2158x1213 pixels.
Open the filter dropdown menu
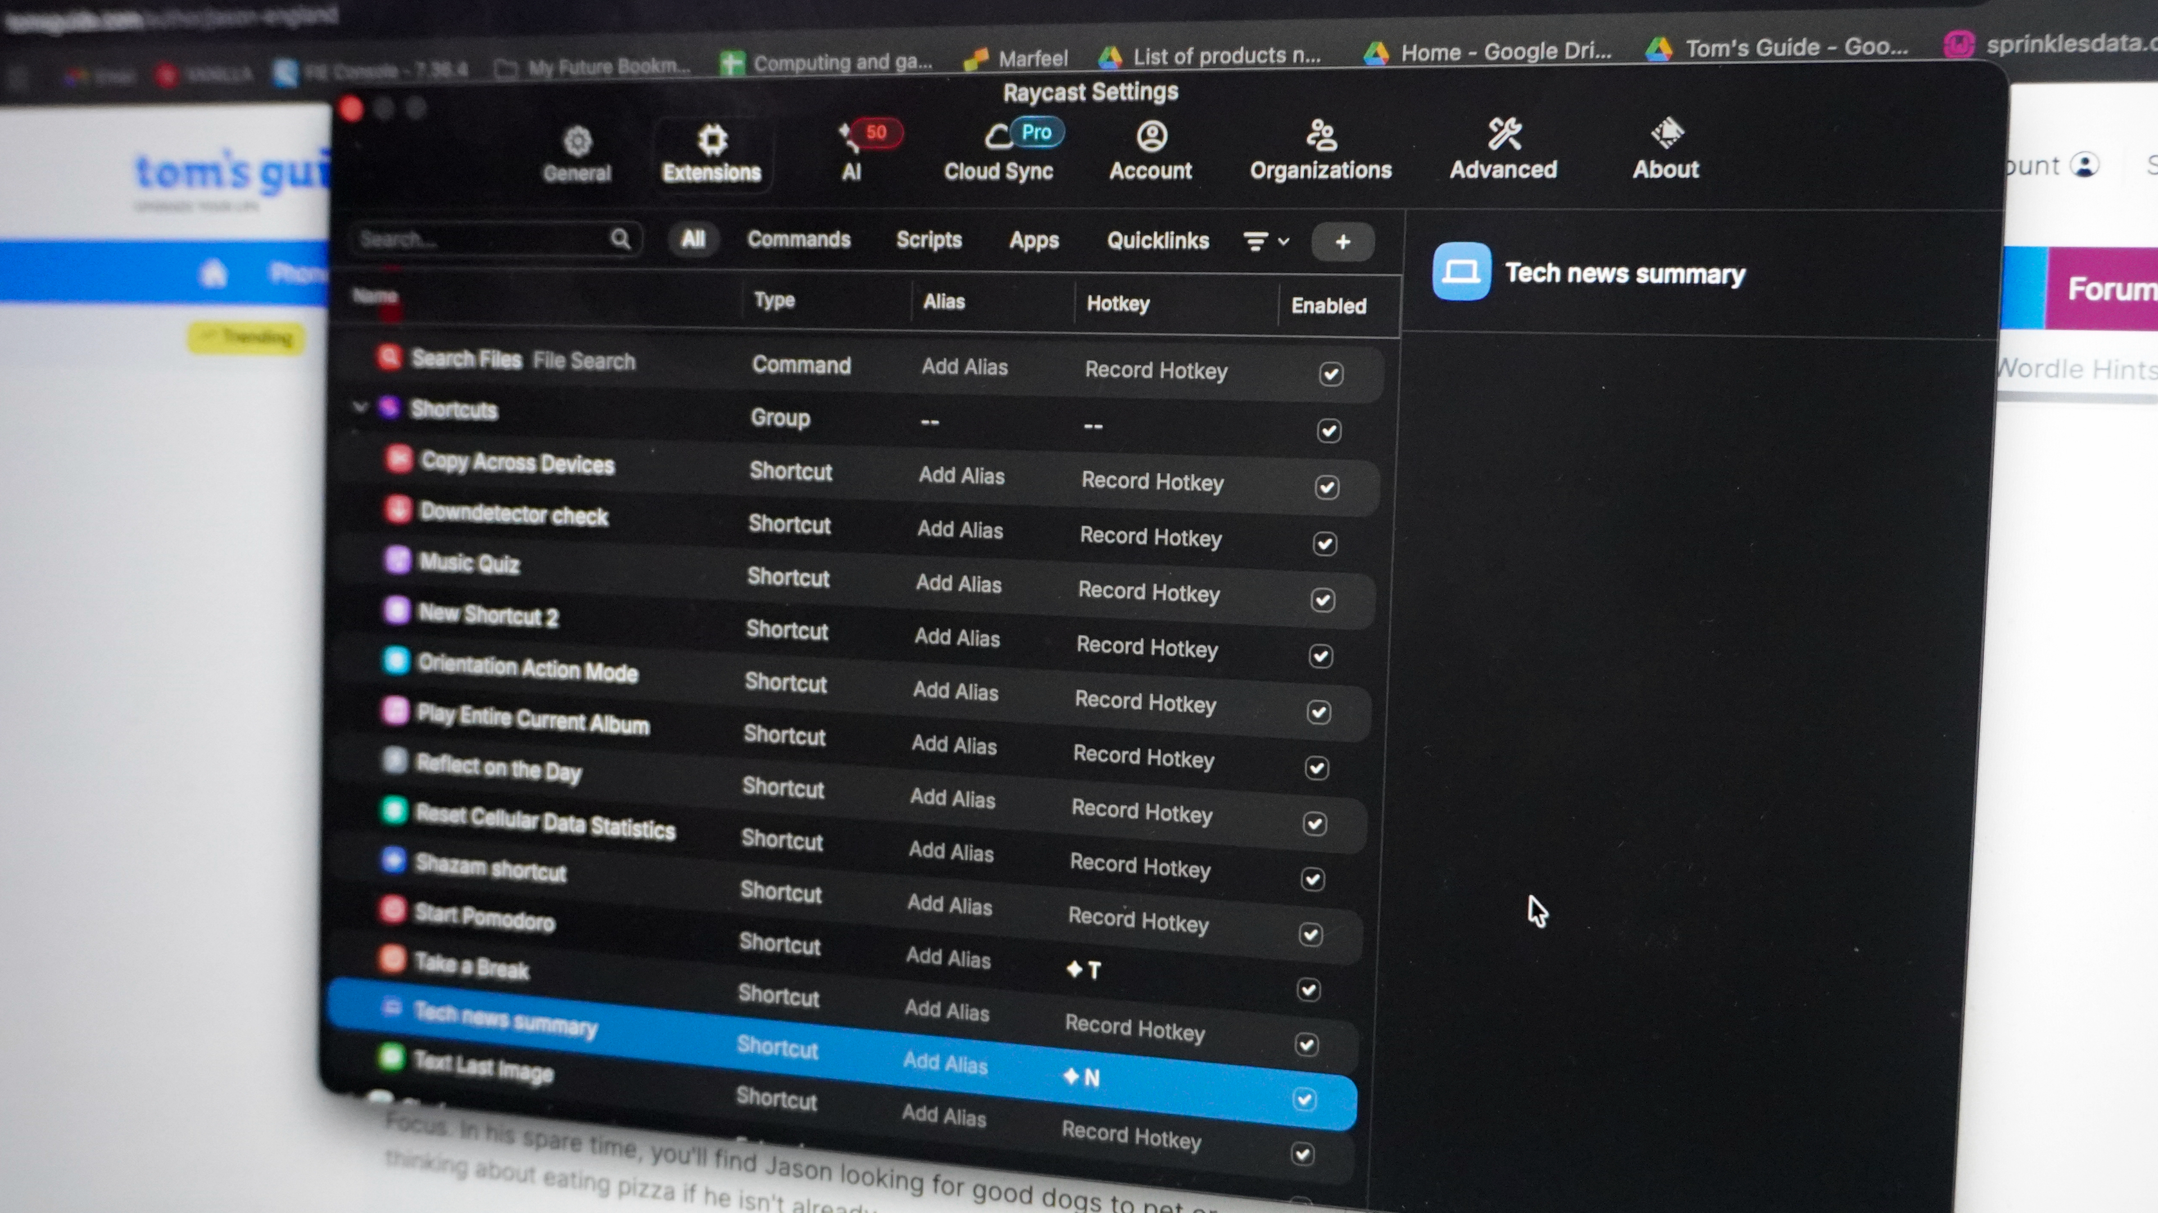[x=1264, y=242]
